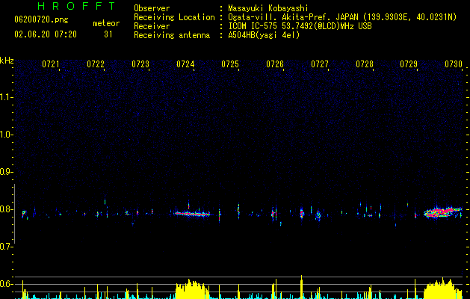This screenshot has height=299, width=470.
Task: Click time marker 0727
Action: point(320,64)
